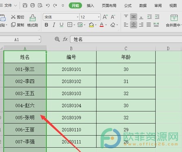
Task: Expand the 文件 menu dropdown arrow
Action: tap(15, 6)
